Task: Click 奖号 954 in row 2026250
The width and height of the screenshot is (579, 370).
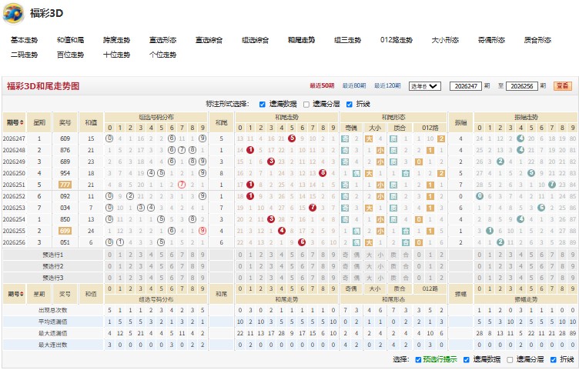Action: pos(65,173)
